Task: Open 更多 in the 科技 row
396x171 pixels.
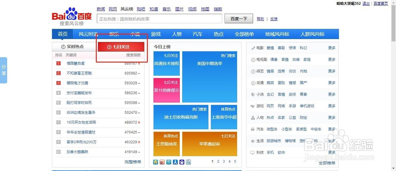Action: (x=332, y=152)
